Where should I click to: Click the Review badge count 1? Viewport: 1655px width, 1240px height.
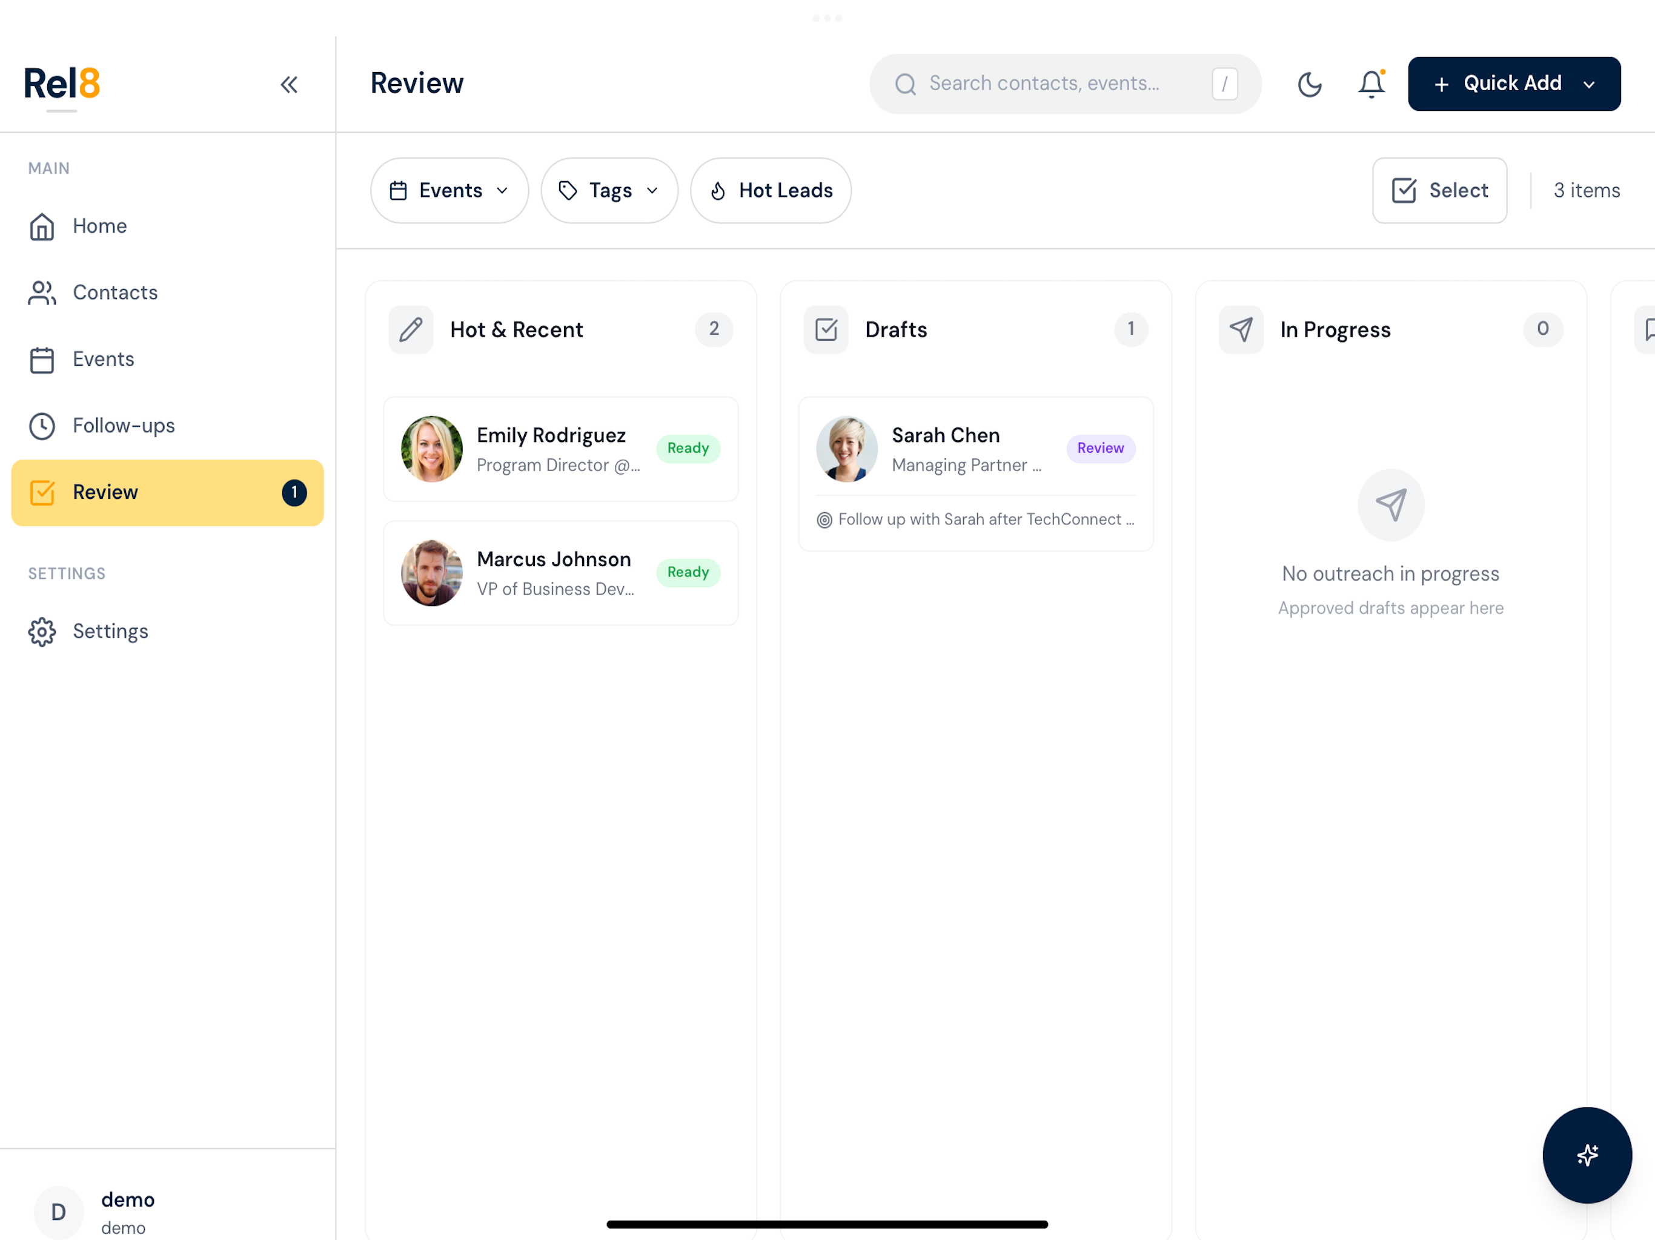point(294,493)
